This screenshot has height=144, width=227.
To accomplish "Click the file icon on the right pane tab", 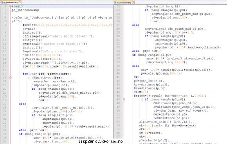I will [115, 3].
